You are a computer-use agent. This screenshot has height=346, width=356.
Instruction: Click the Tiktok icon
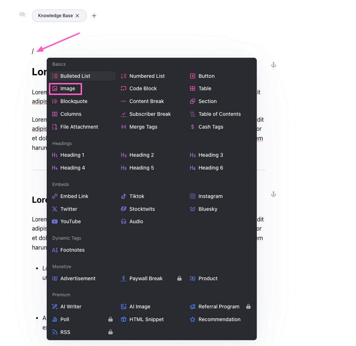(x=124, y=196)
